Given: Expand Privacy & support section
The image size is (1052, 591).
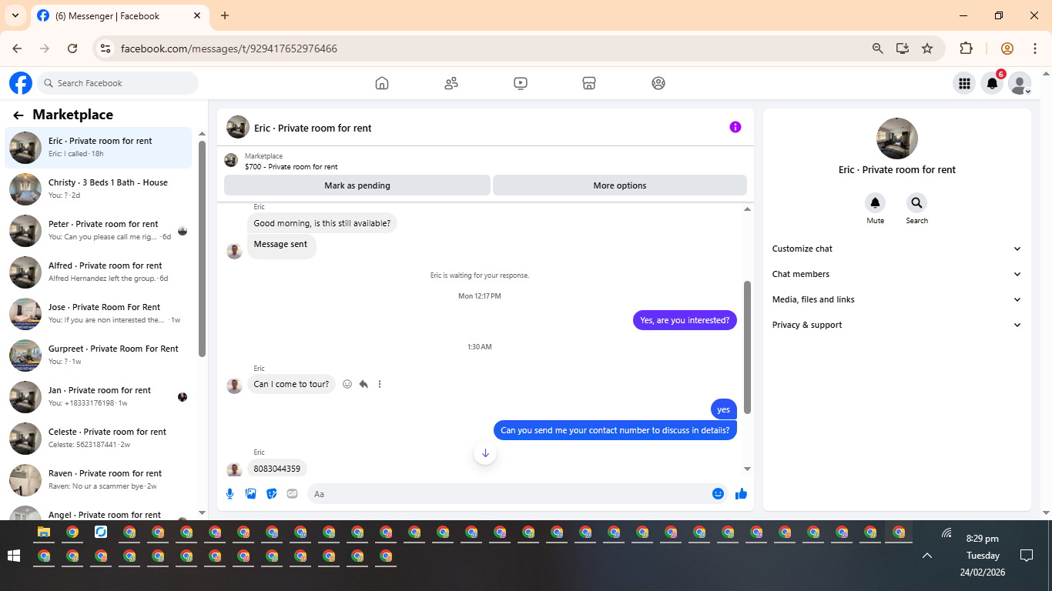Looking at the screenshot, I should pos(897,325).
